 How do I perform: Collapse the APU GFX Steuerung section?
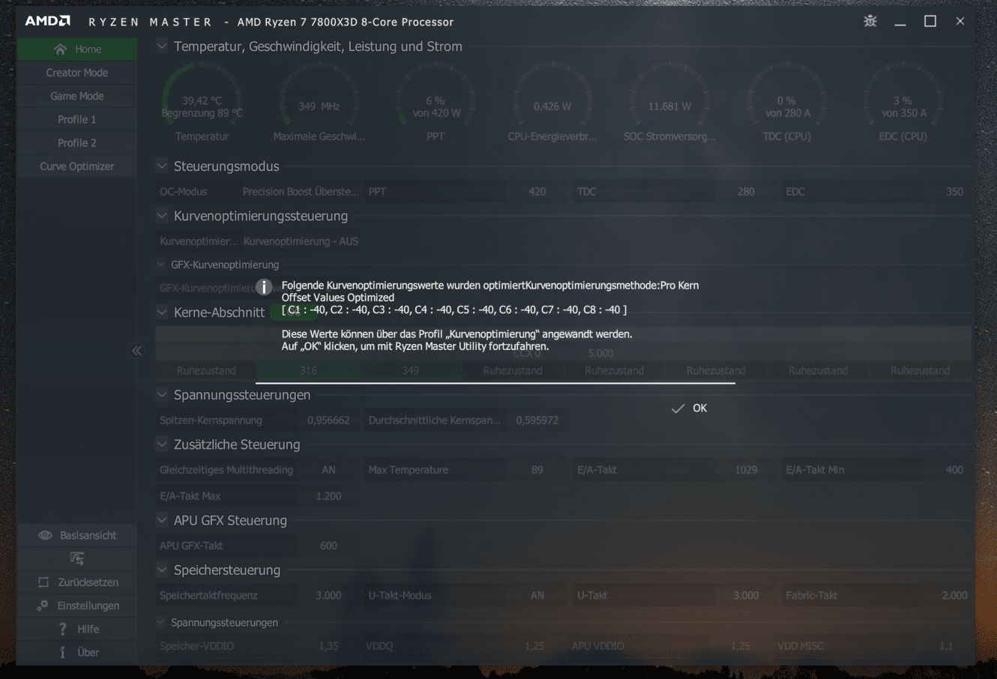tap(161, 520)
